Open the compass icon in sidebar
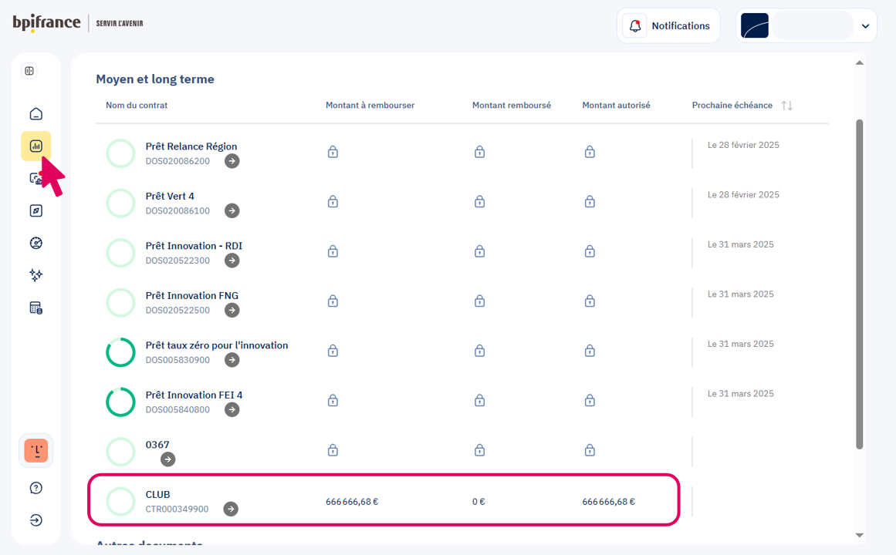This screenshot has height=555, width=896. coord(36,210)
